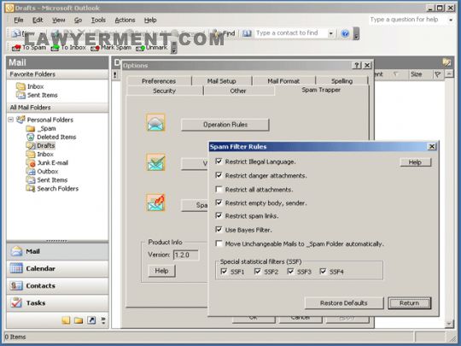Image resolution: width=461 pixels, height=346 pixels.
Task: Toggle Use Bayes Filter checkbox
Action: (219, 230)
